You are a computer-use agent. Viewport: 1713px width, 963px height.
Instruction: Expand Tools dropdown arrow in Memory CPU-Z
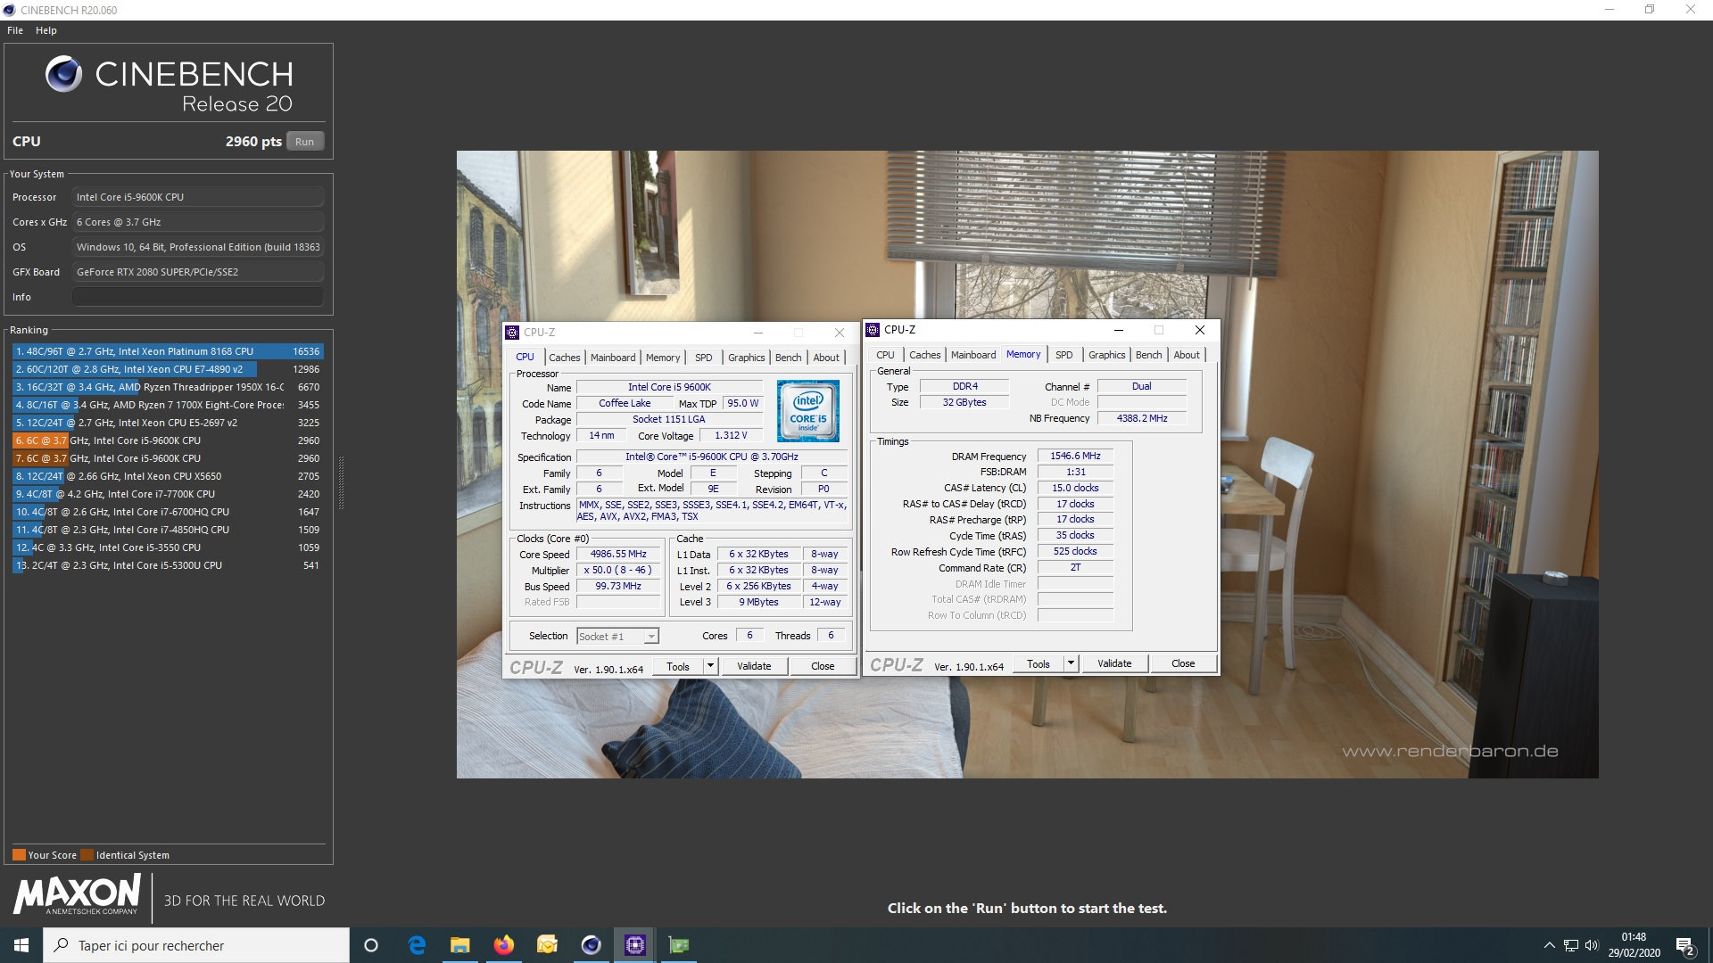coord(1071,663)
